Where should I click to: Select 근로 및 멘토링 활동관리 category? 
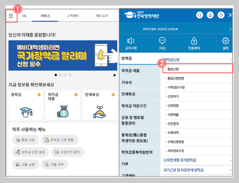point(140,120)
